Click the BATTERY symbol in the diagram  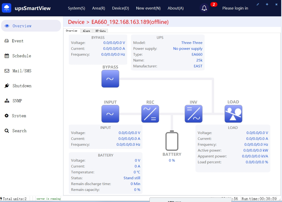click(x=172, y=142)
